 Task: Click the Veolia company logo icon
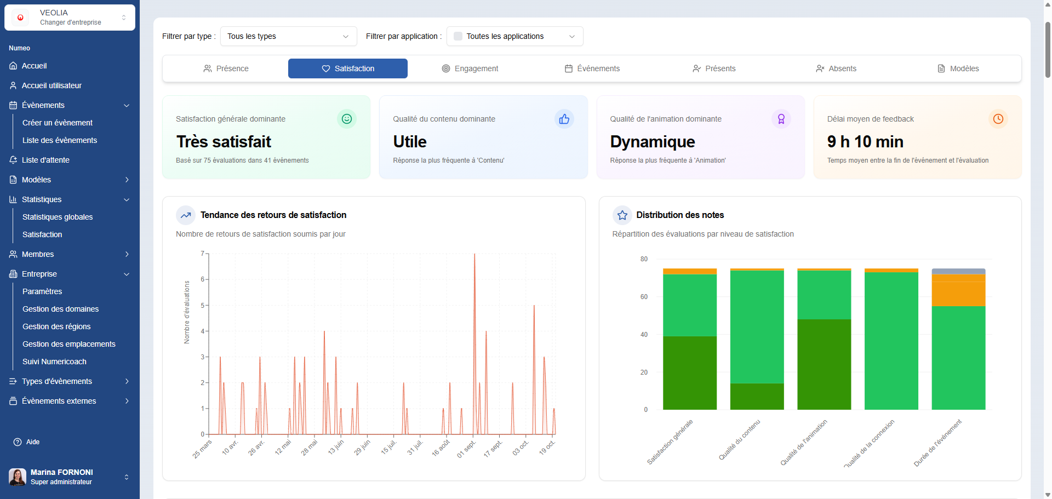pyautogui.click(x=21, y=18)
